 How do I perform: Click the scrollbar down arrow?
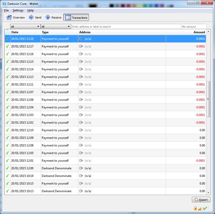click(x=208, y=192)
